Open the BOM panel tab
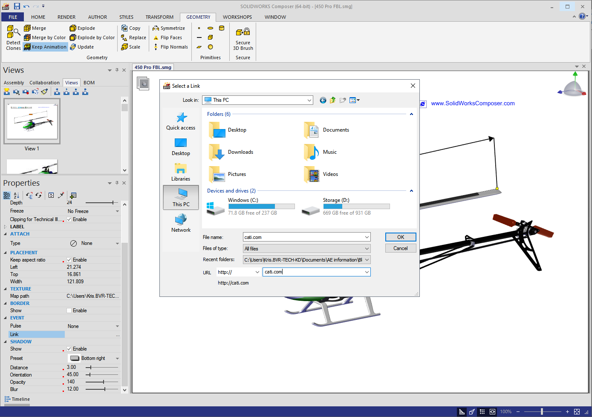This screenshot has height=417, width=592. coord(89,83)
